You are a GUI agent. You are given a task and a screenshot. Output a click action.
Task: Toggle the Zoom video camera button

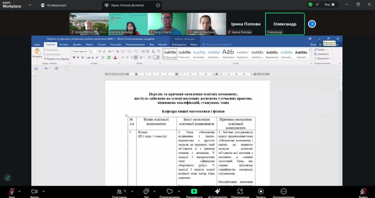[x=35, y=192]
